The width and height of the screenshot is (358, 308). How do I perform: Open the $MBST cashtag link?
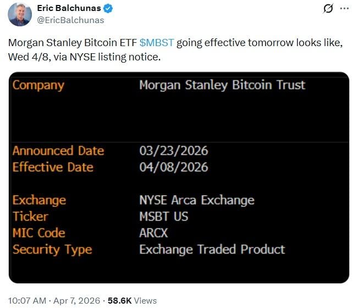157,43
